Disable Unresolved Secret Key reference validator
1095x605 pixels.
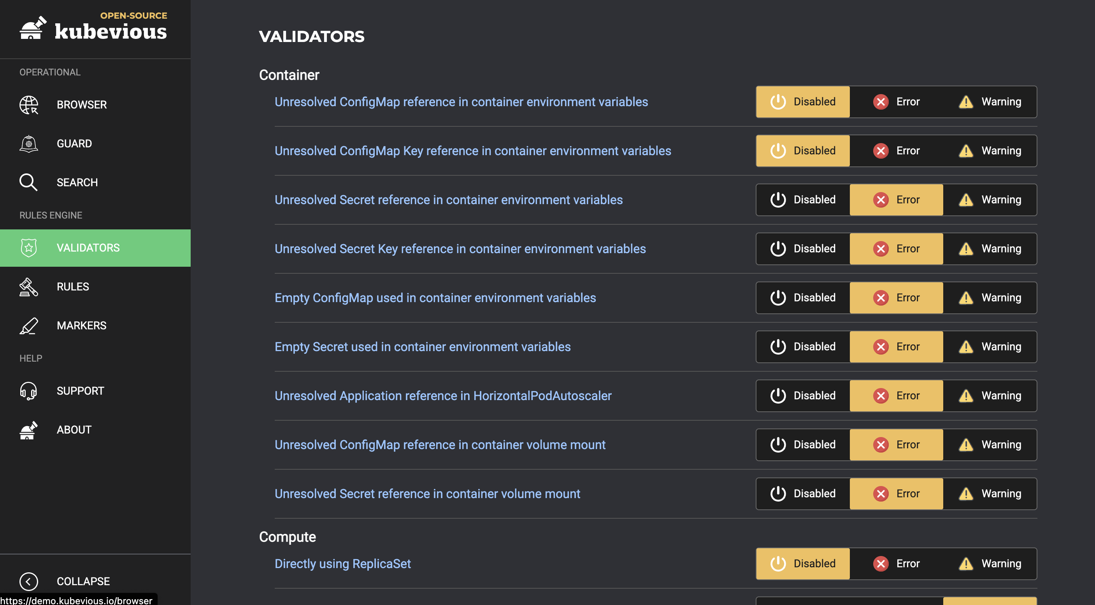coord(803,248)
